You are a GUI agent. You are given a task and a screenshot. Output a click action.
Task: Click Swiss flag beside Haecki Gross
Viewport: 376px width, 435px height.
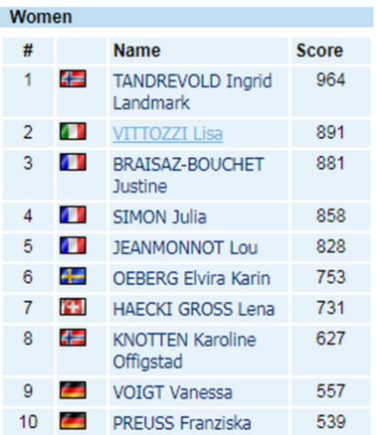(73, 307)
